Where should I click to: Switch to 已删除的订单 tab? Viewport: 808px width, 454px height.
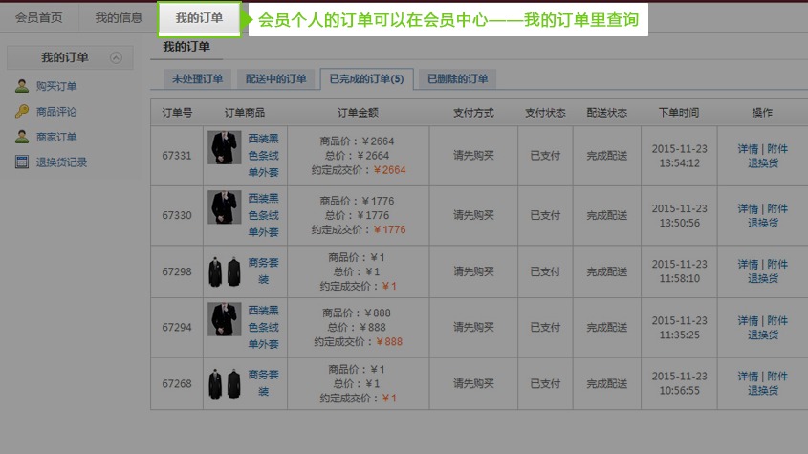pos(457,78)
